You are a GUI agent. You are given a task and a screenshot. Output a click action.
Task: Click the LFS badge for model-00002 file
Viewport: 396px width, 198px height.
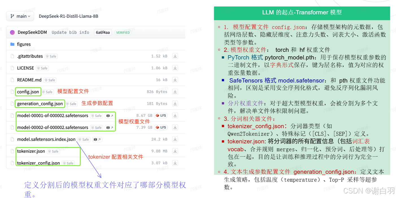(x=161, y=127)
